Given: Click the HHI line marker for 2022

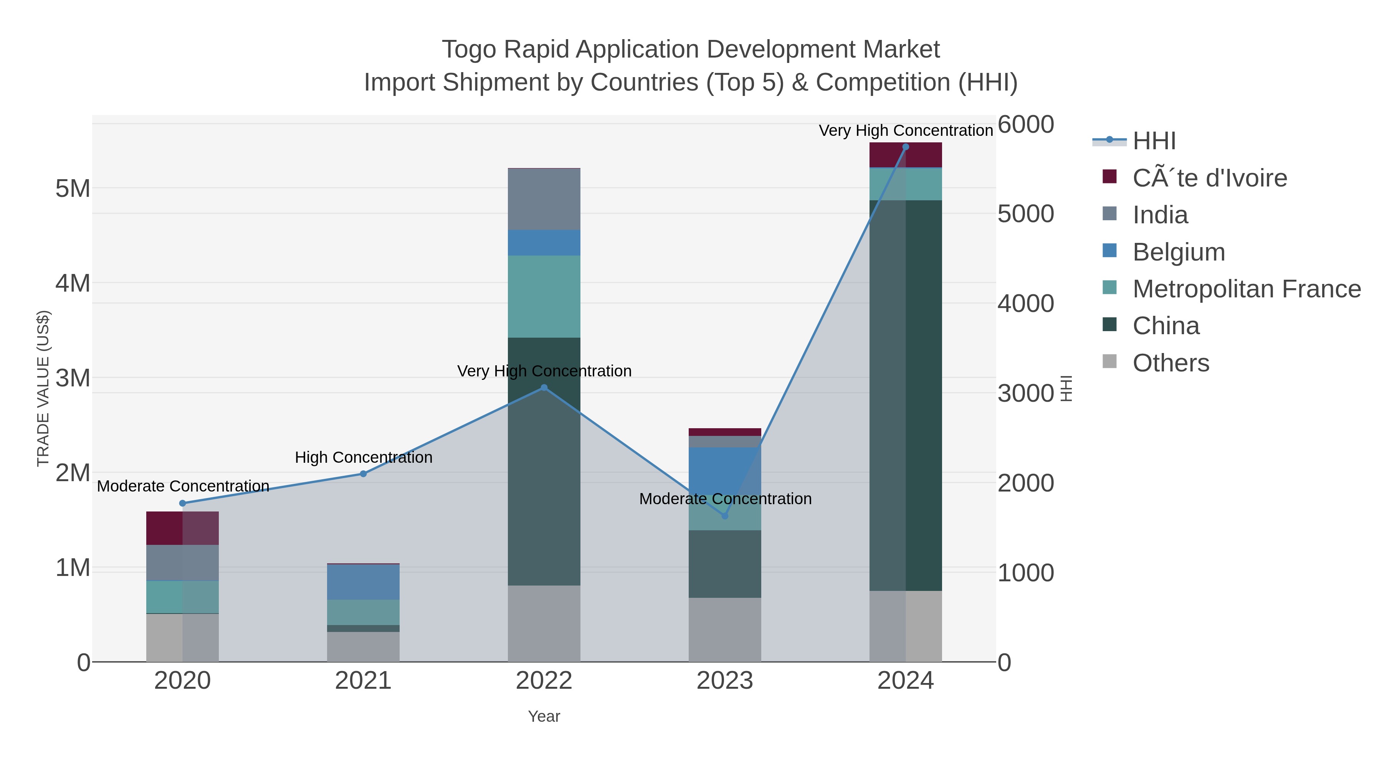Looking at the screenshot, I should 544,387.
